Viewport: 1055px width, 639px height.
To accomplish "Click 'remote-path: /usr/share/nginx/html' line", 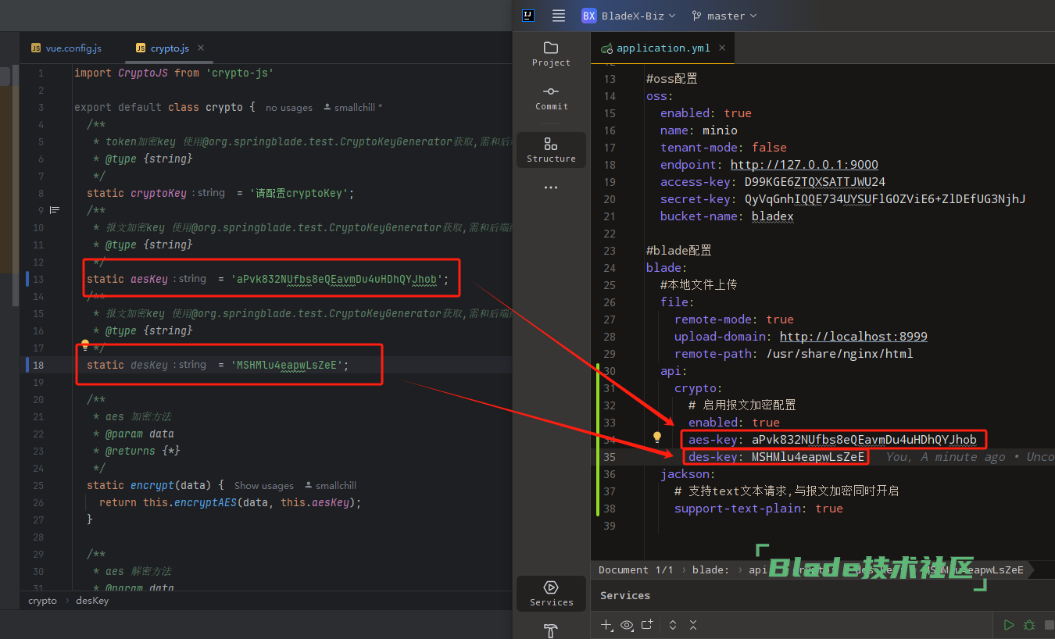I will pos(794,354).
